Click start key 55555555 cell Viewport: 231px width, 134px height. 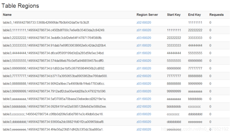pos(174,61)
